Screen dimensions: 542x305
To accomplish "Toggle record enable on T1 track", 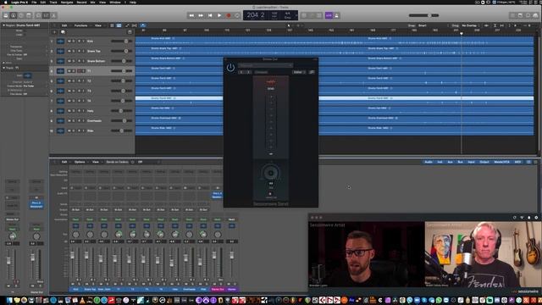I will point(79,71).
